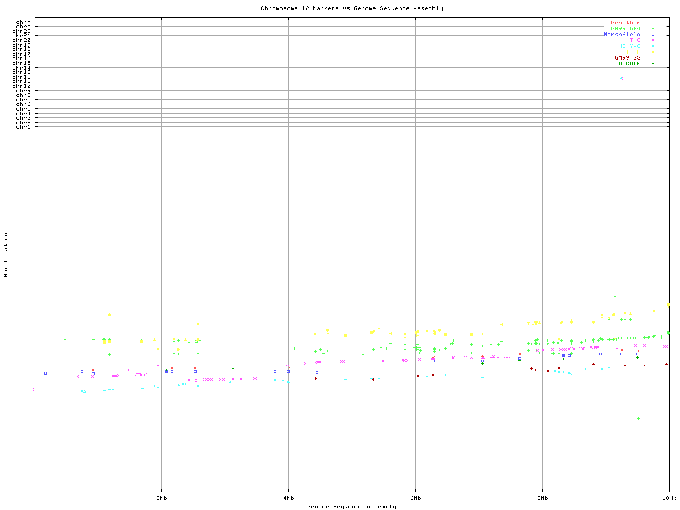Click the DeCODE legend label text

[630, 64]
